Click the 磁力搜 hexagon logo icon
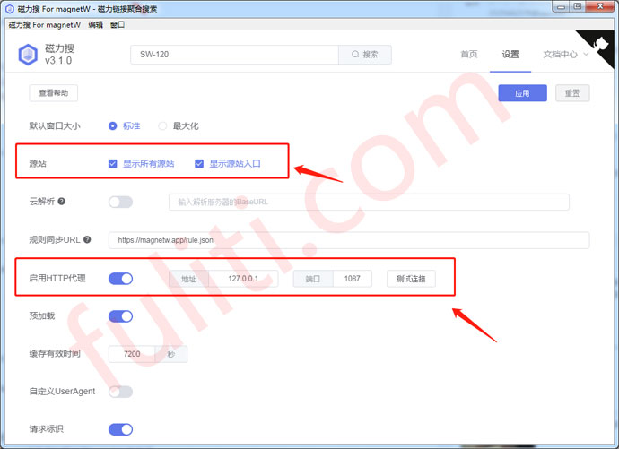This screenshot has height=449, width=619. click(28, 55)
